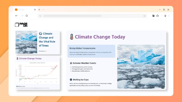Open the side panel icon in toolbar
The width and height of the screenshot is (182, 102).
click(153, 16)
